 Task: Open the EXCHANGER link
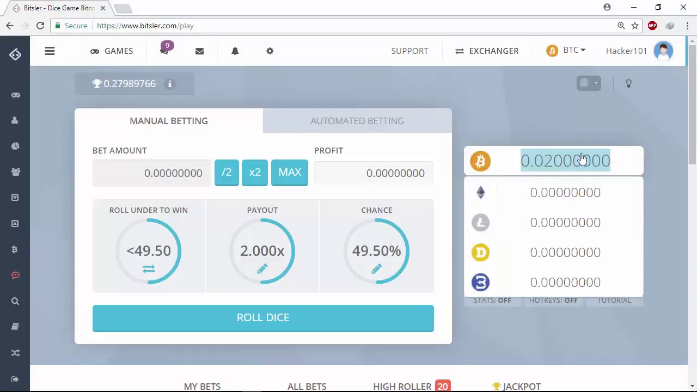click(487, 51)
